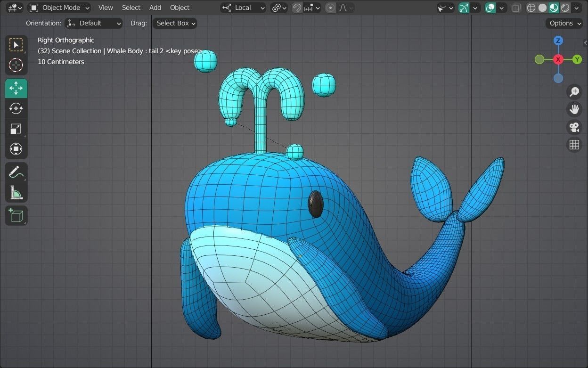
Task: Toggle proportional editing
Action: 331,8
